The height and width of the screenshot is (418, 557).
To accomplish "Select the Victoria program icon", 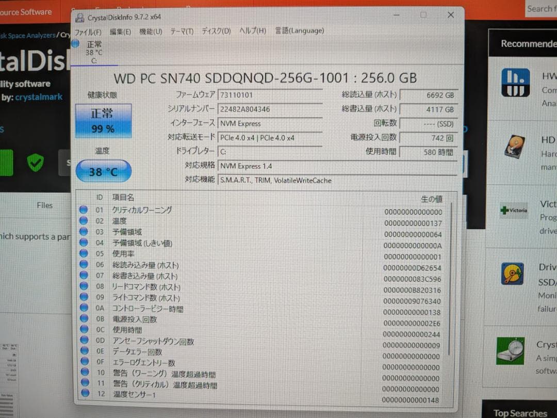I will (514, 210).
